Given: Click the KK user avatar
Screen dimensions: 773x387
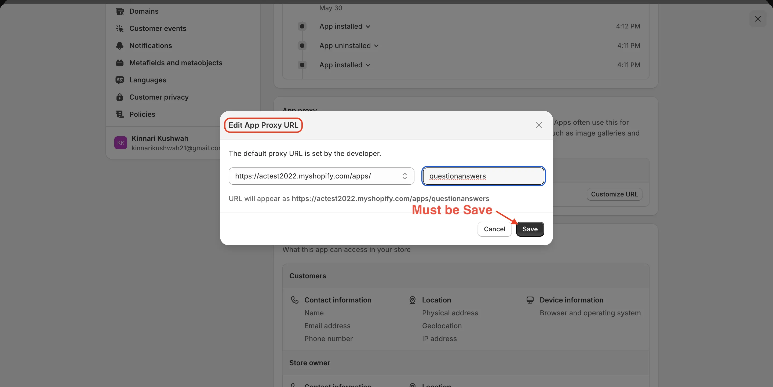Looking at the screenshot, I should tap(121, 143).
